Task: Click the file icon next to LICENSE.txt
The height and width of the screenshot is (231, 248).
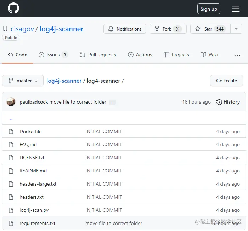Action: coord(11,158)
